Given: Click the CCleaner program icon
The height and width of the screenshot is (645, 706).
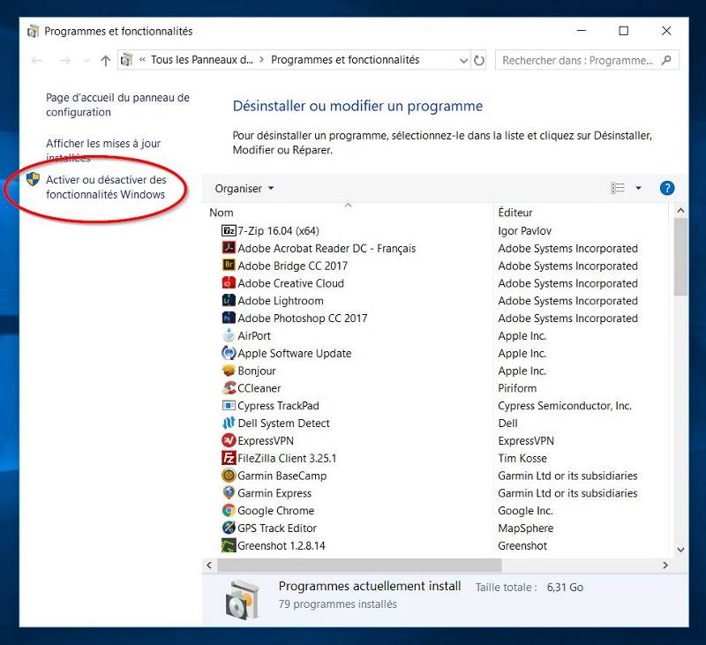Looking at the screenshot, I should point(229,388).
